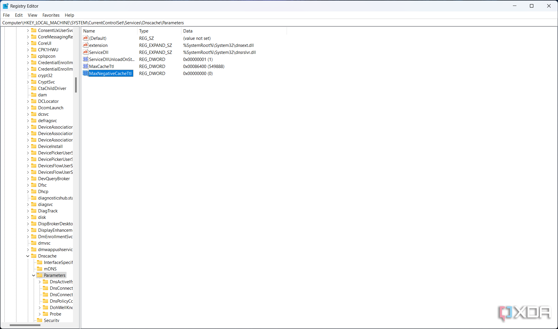Select the ServiceDll value name

(x=99, y=52)
